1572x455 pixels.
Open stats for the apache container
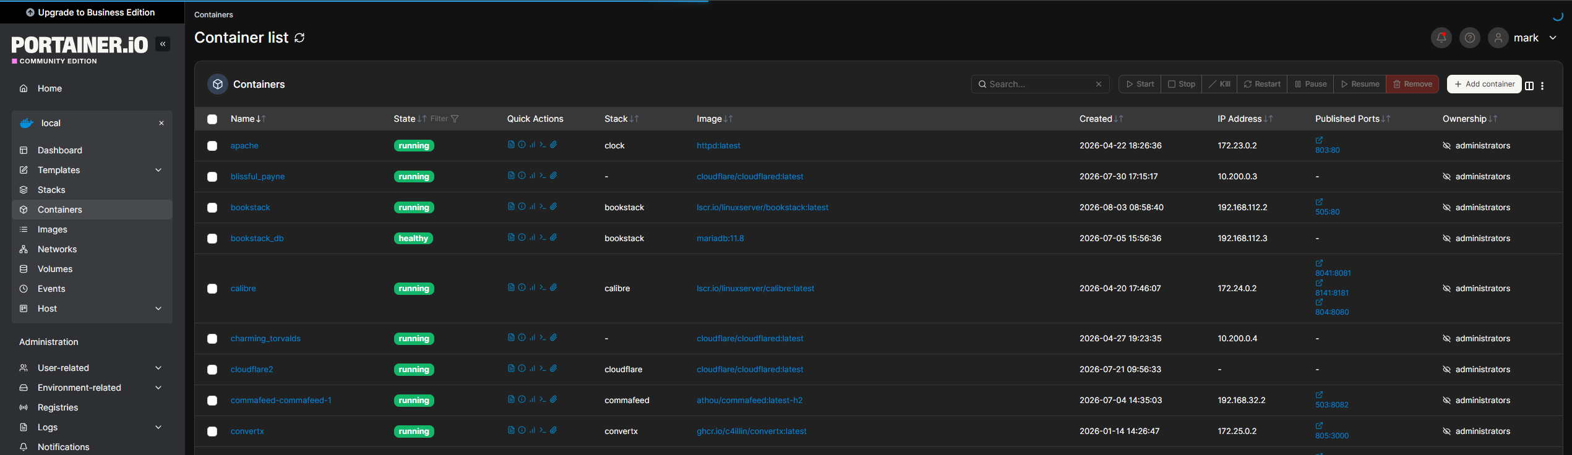pyautogui.click(x=532, y=145)
